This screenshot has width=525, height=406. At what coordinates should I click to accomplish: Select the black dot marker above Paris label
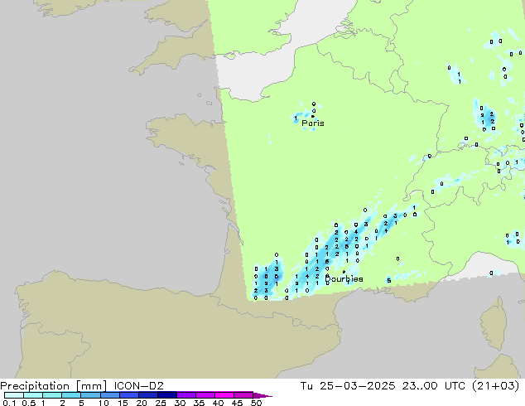(x=313, y=116)
